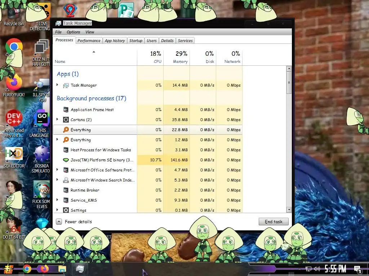
Task: Click the 10.7% Java CPU cell
Action: pos(150,160)
